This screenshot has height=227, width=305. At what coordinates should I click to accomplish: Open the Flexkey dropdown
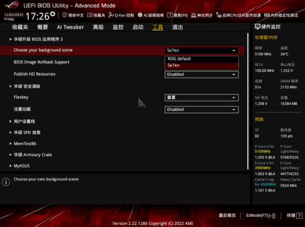pos(202,98)
